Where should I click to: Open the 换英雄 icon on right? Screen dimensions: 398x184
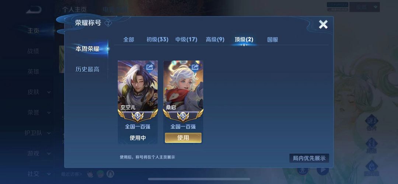pyautogui.click(x=371, y=168)
